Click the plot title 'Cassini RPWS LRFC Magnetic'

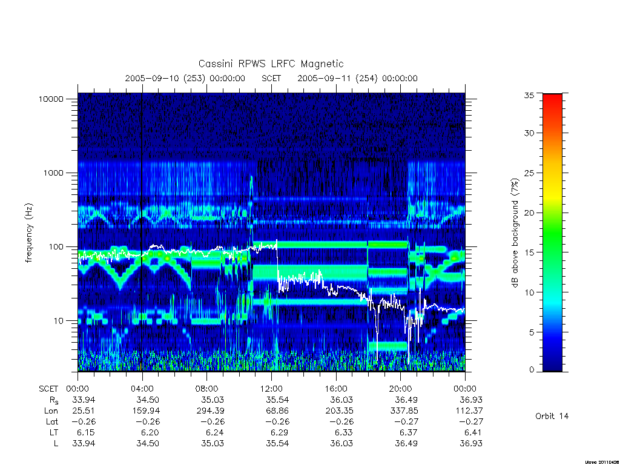271,64
